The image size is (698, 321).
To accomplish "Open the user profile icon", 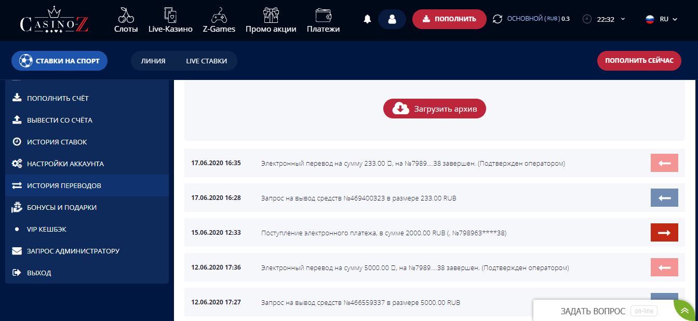I will [392, 19].
